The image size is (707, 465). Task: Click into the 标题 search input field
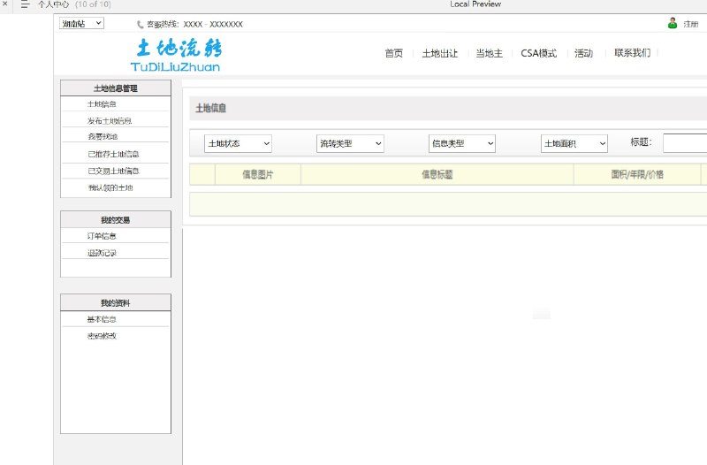click(x=685, y=143)
